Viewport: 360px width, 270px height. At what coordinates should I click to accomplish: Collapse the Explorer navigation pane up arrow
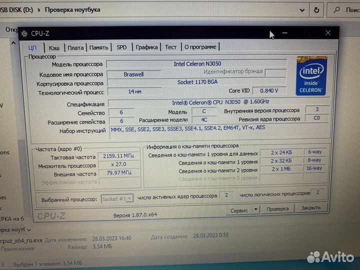[13, 42]
